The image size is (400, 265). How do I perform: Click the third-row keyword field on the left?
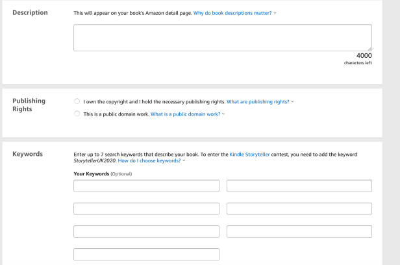pos(146,231)
